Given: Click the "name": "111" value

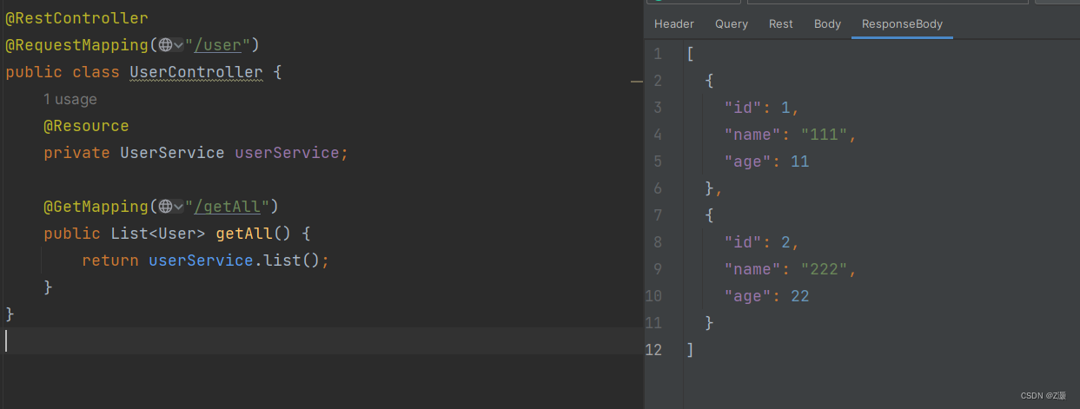Looking at the screenshot, I should pos(824,135).
